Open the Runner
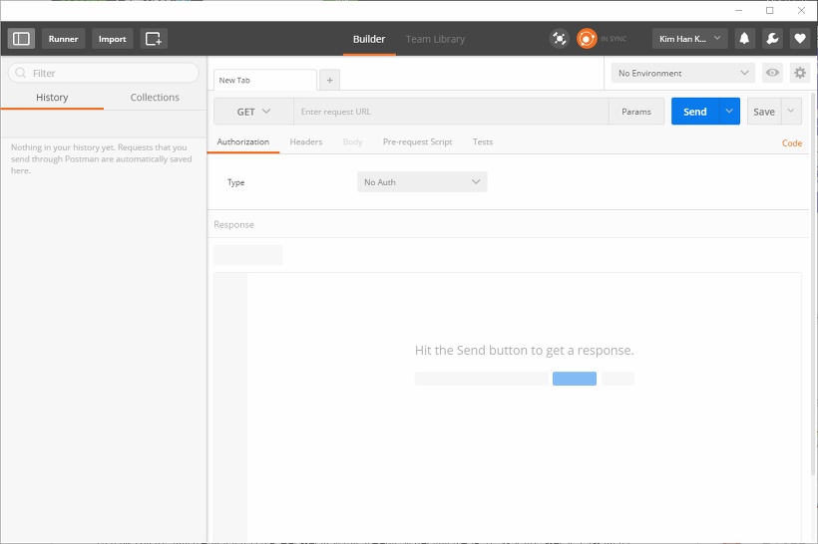 tap(63, 39)
